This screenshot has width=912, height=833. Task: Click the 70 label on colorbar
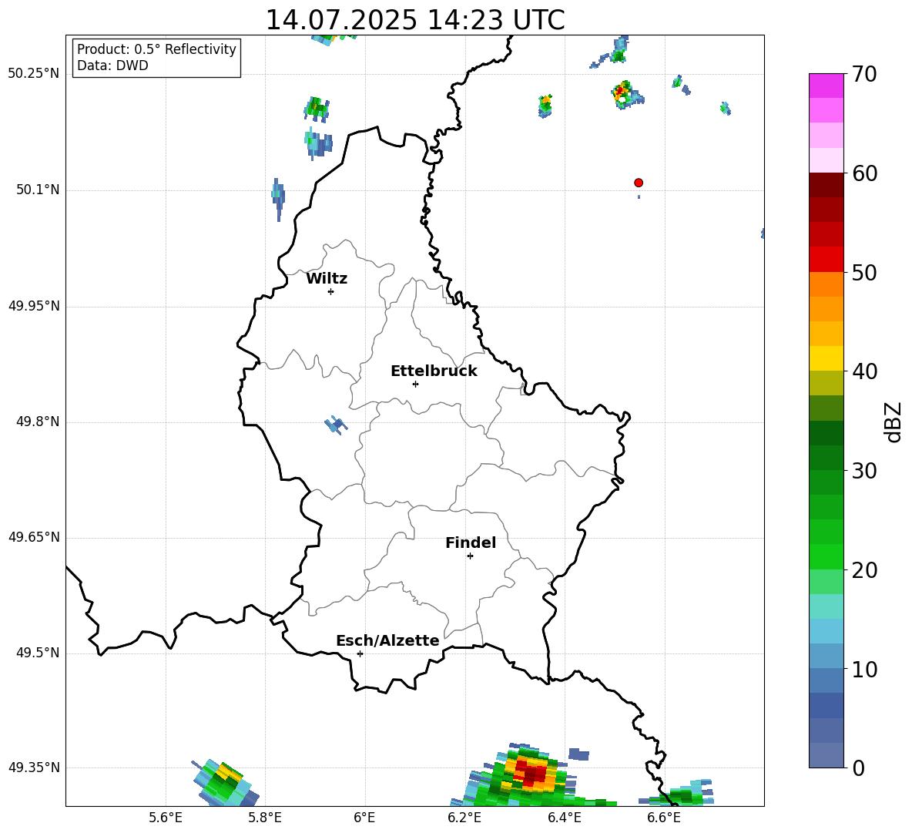(864, 75)
